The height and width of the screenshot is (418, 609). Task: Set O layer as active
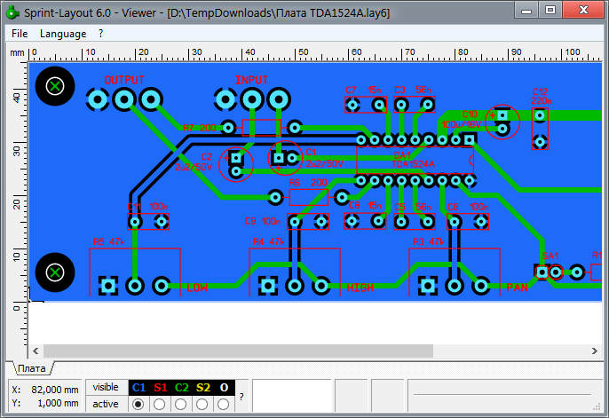[224, 405]
